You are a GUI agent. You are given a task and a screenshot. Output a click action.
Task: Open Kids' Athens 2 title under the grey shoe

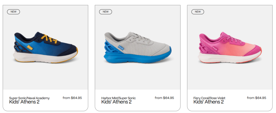click(x=116, y=102)
